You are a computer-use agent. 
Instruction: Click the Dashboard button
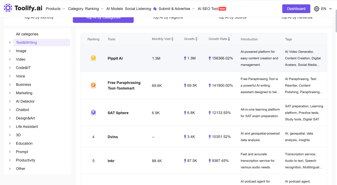coord(296,9)
